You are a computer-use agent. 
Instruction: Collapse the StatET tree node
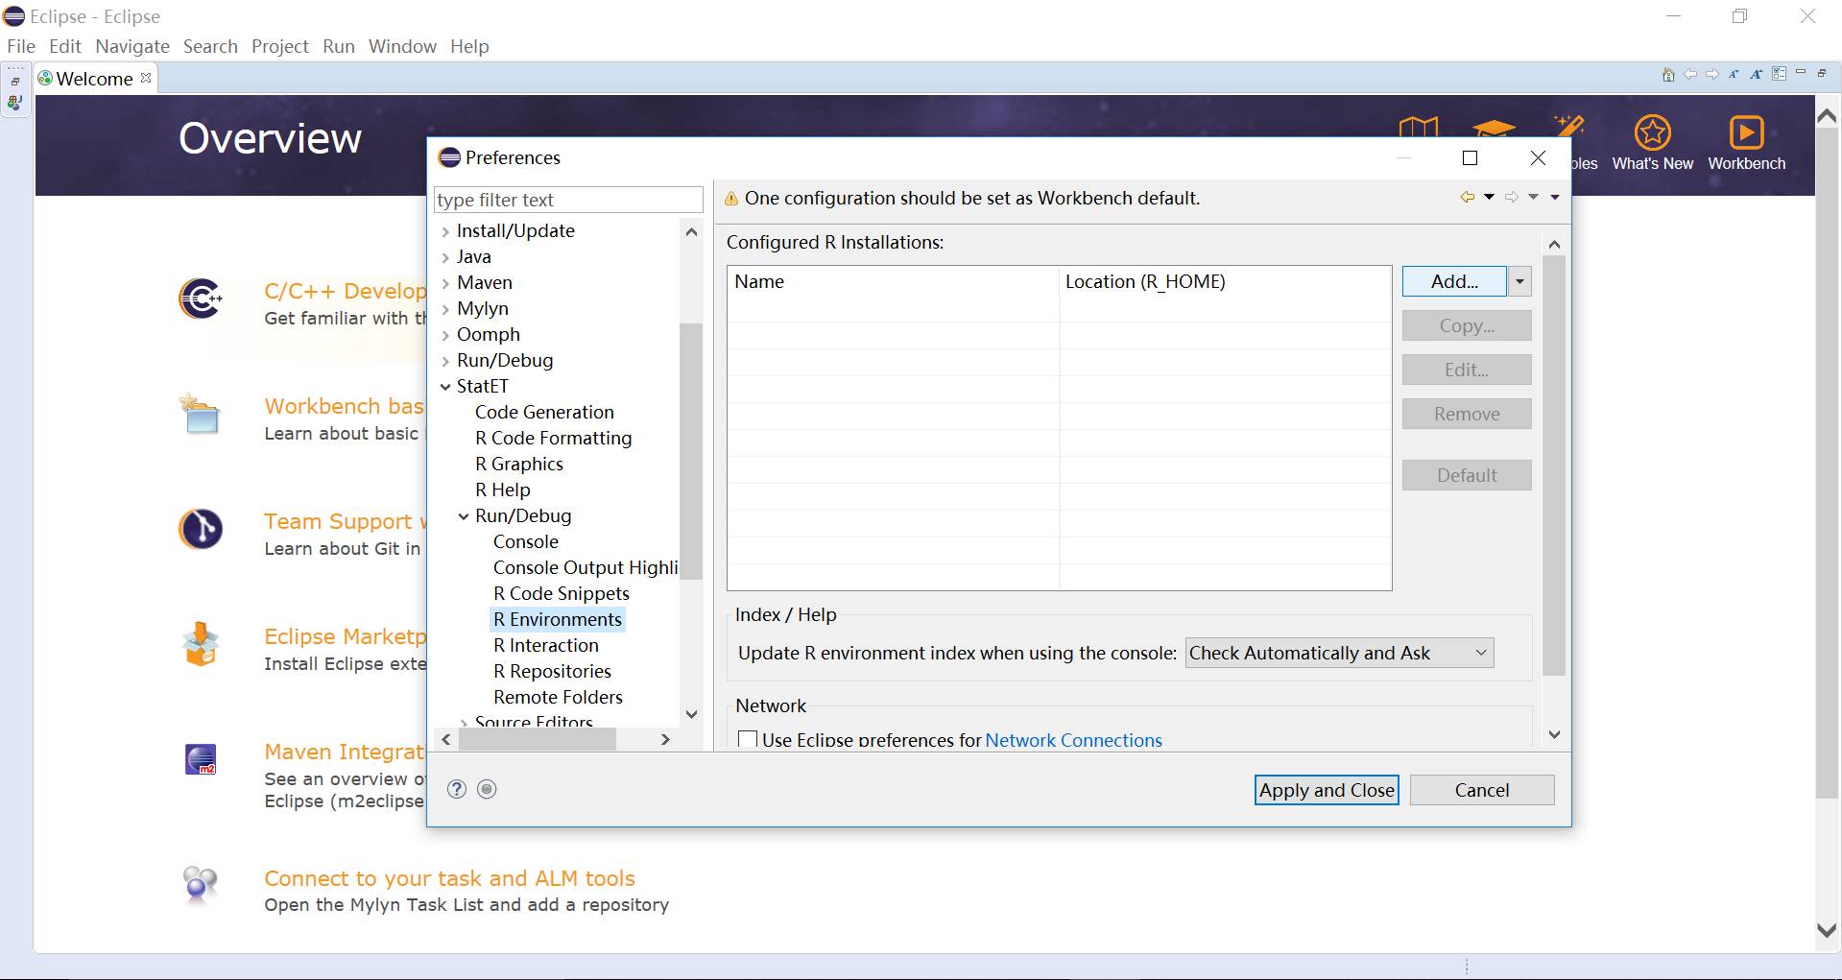[445, 387]
